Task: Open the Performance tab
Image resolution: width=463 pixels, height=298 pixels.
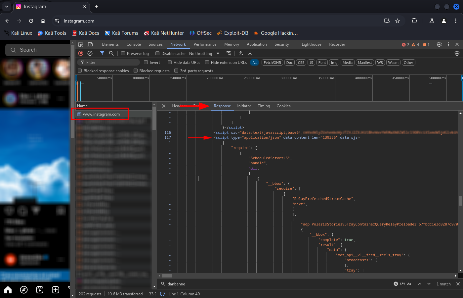Action: (205, 44)
